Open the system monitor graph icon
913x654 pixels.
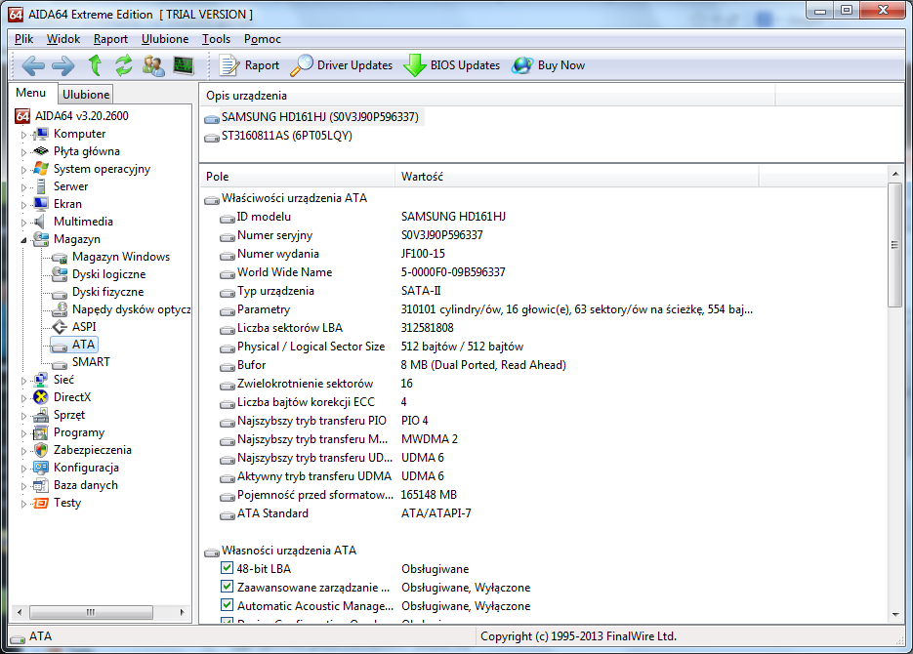[x=184, y=65]
